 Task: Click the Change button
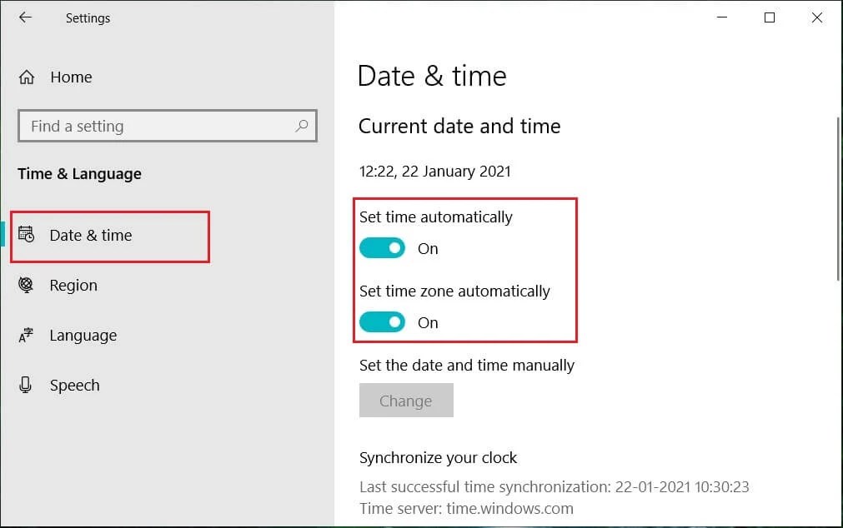point(406,400)
